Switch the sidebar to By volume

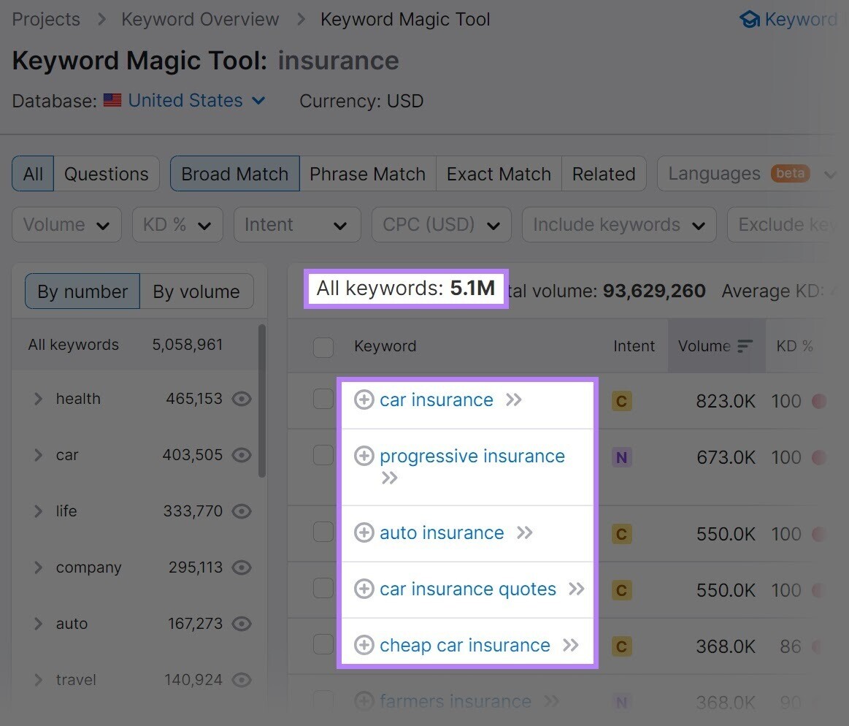tap(196, 291)
